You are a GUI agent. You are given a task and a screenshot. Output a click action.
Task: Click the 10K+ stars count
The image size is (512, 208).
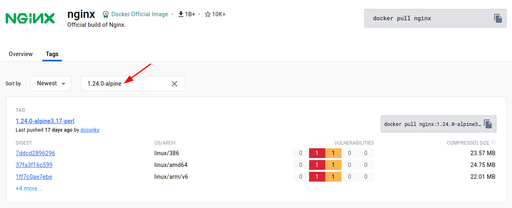[x=219, y=14]
